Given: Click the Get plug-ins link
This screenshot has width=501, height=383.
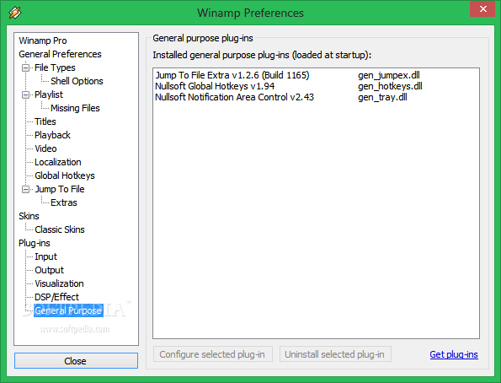Looking at the screenshot, I should coord(454,354).
